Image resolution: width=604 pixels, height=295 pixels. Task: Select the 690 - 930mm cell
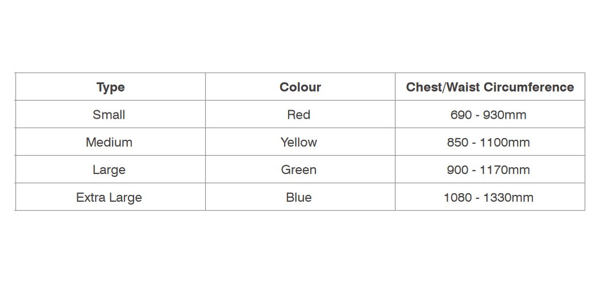point(490,114)
